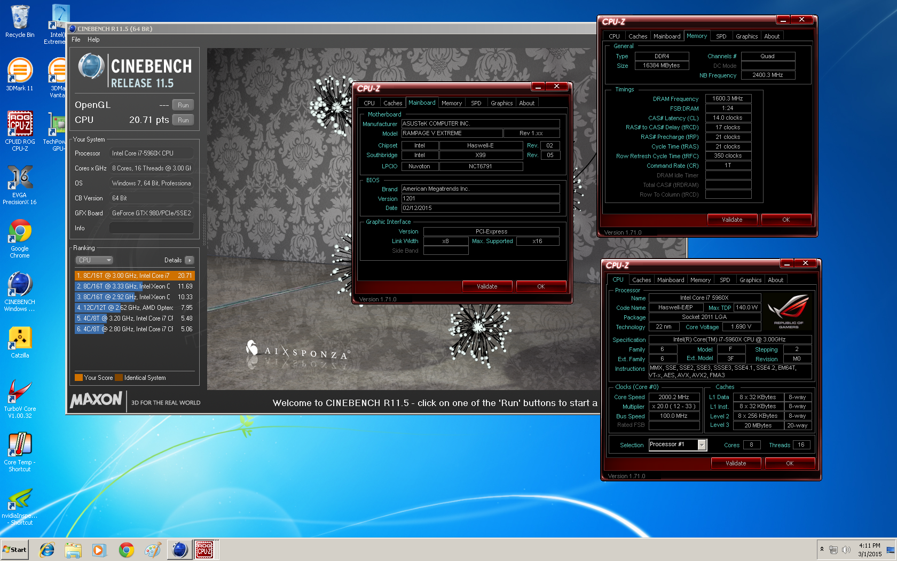Open SPD tab in the Mainboard CPU-Z window
The image size is (897, 561).
[x=476, y=103]
